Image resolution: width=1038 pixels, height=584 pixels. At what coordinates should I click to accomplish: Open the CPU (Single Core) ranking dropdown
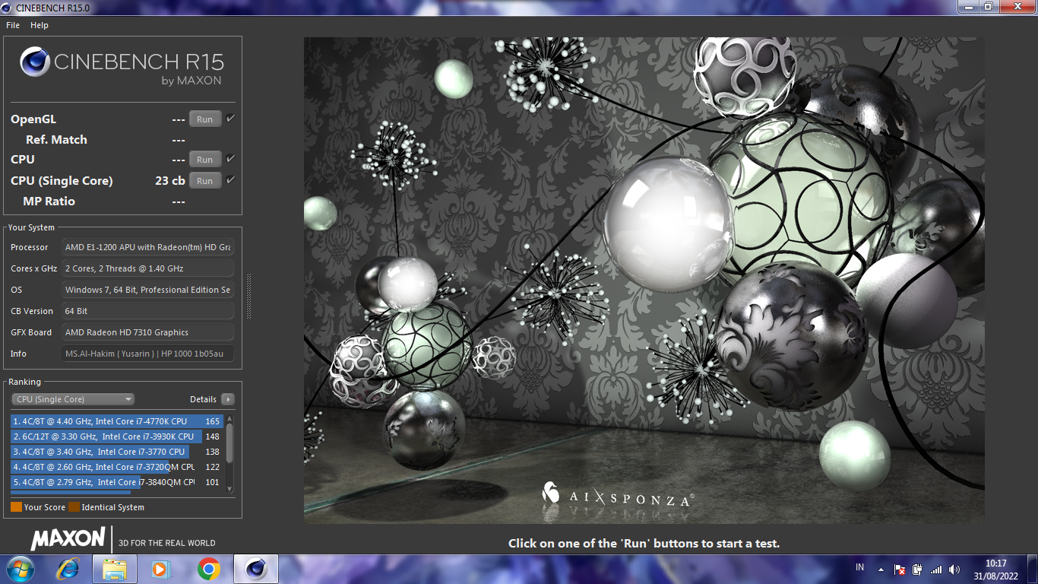pos(73,399)
